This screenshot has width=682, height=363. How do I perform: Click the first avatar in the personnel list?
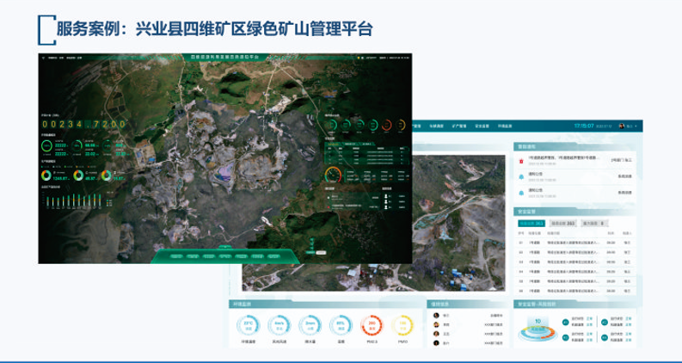tap(434, 314)
